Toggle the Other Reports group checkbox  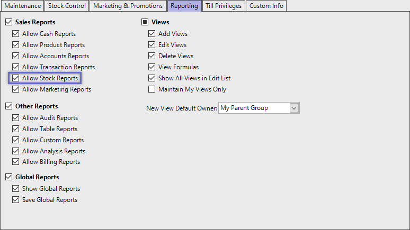click(x=8, y=106)
